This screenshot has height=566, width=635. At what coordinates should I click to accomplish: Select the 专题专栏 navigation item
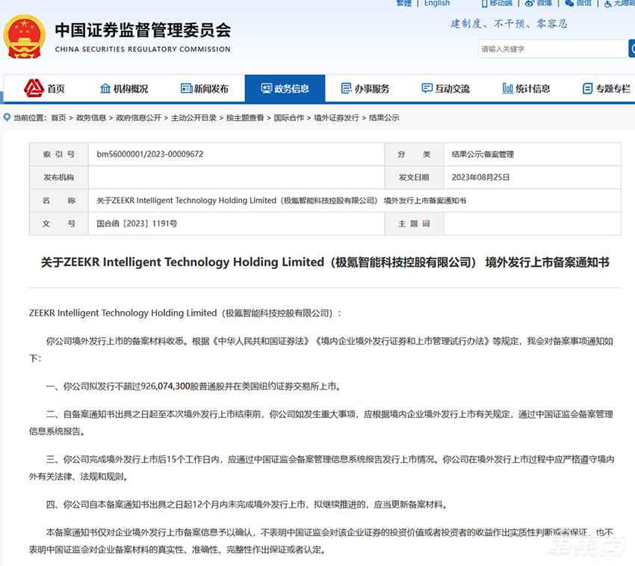click(x=607, y=87)
